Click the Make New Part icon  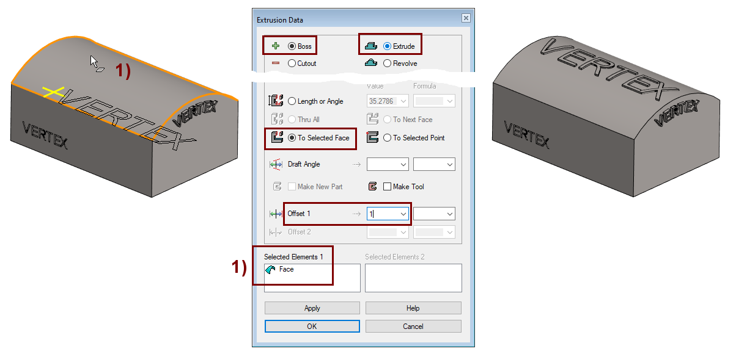(276, 187)
